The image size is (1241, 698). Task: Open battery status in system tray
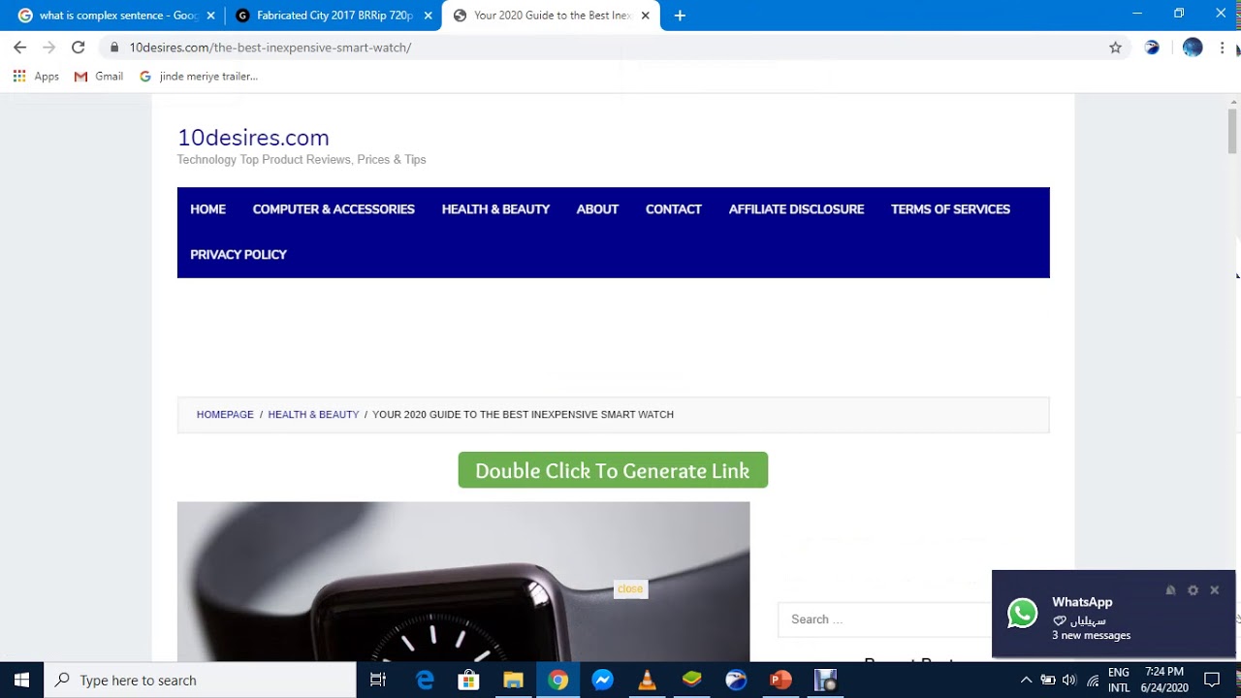[1048, 681]
